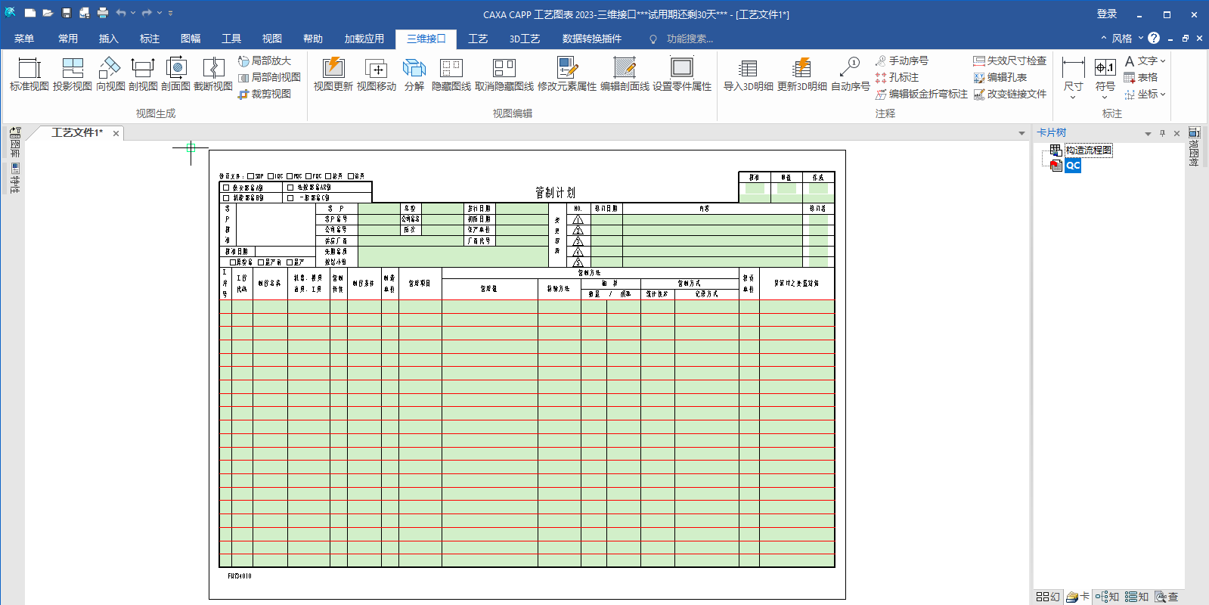Toggle the FQC checkbox in the form

tap(308, 176)
